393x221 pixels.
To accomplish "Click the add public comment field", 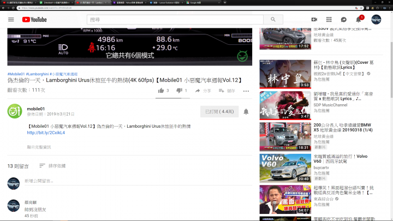I will [138, 181].
